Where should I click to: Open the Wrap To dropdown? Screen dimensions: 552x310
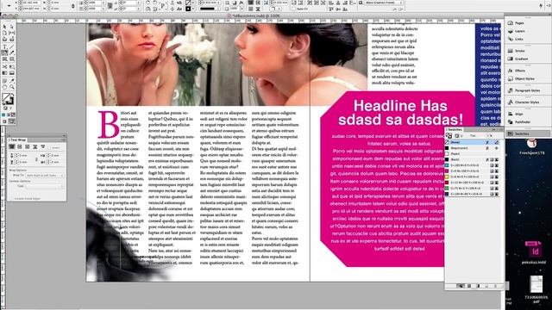point(45,175)
